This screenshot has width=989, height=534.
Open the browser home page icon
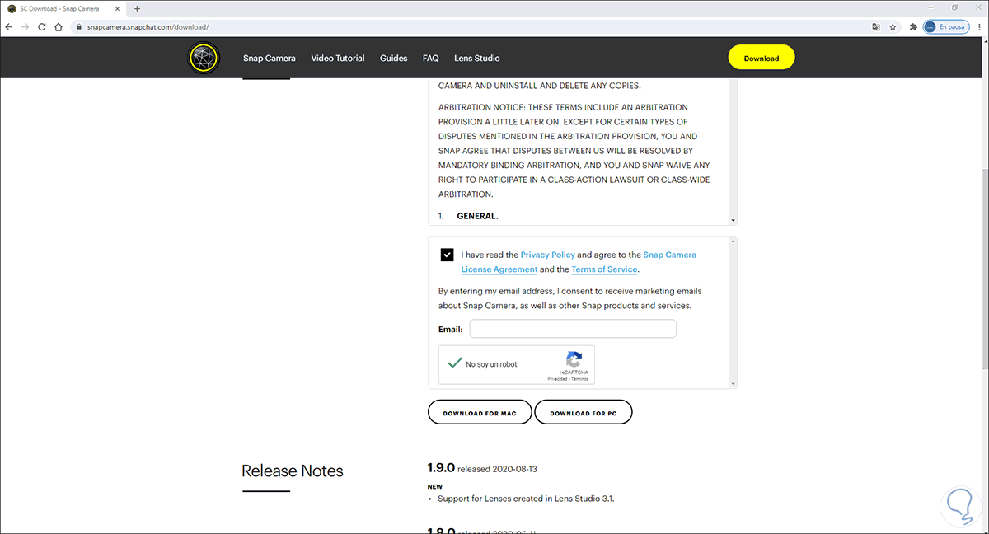[58, 26]
